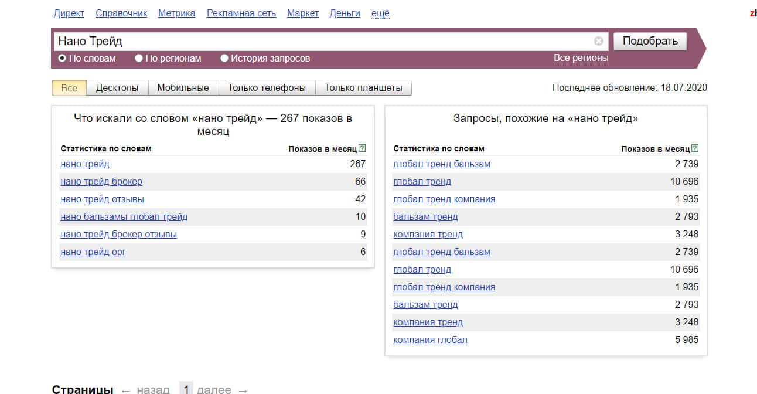
Task: Click help icon in right table header
Action: point(695,149)
